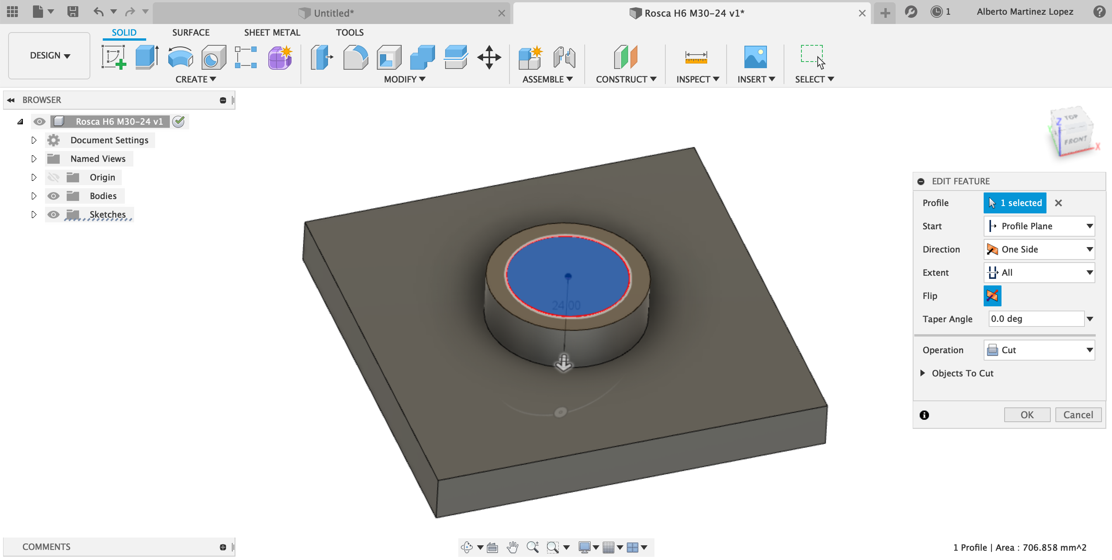Select the Revolve tool icon
Image resolution: width=1112 pixels, height=560 pixels.
(x=180, y=57)
